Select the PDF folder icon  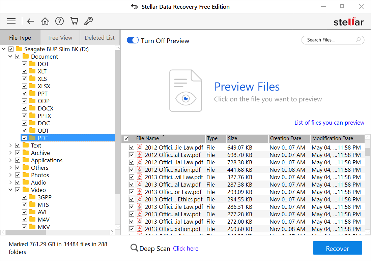pos(32,138)
